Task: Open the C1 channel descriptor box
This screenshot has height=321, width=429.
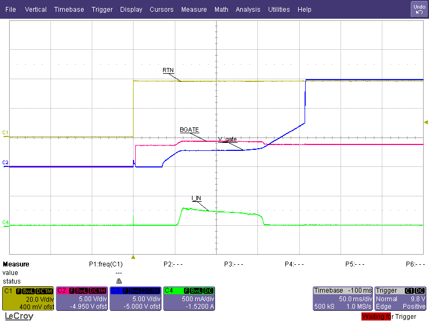Action: point(28,299)
